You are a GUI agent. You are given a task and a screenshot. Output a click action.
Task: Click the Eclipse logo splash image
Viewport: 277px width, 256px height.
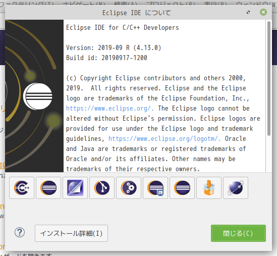(34, 96)
